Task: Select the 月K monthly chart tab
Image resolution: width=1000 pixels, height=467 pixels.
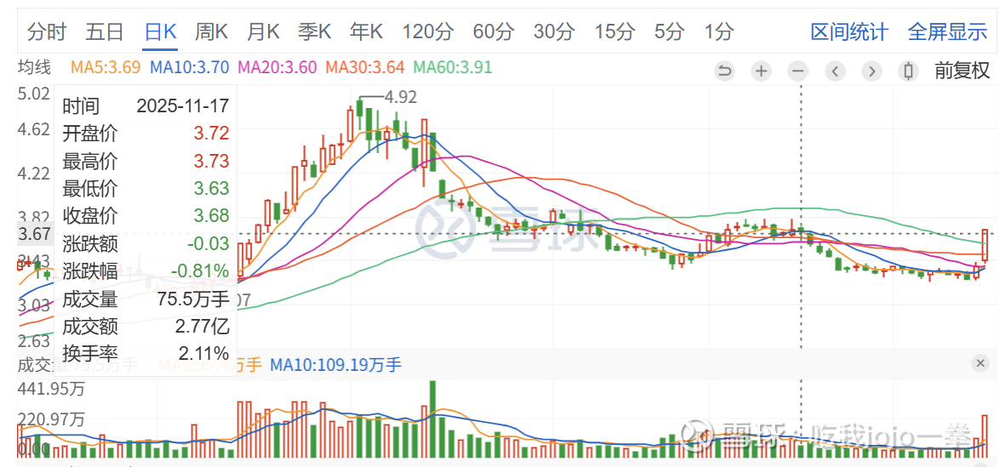Action: pyautogui.click(x=263, y=32)
